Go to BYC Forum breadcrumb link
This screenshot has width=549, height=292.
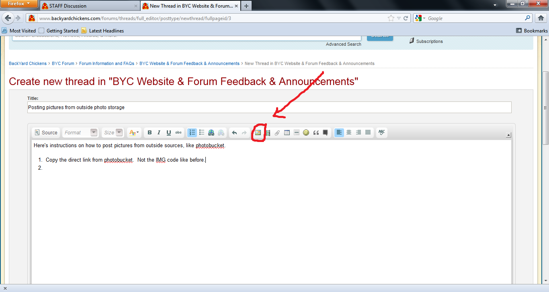[63, 63]
